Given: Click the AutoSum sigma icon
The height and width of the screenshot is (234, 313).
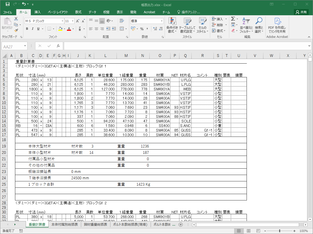Looking at the screenshot, I should 233,19.
